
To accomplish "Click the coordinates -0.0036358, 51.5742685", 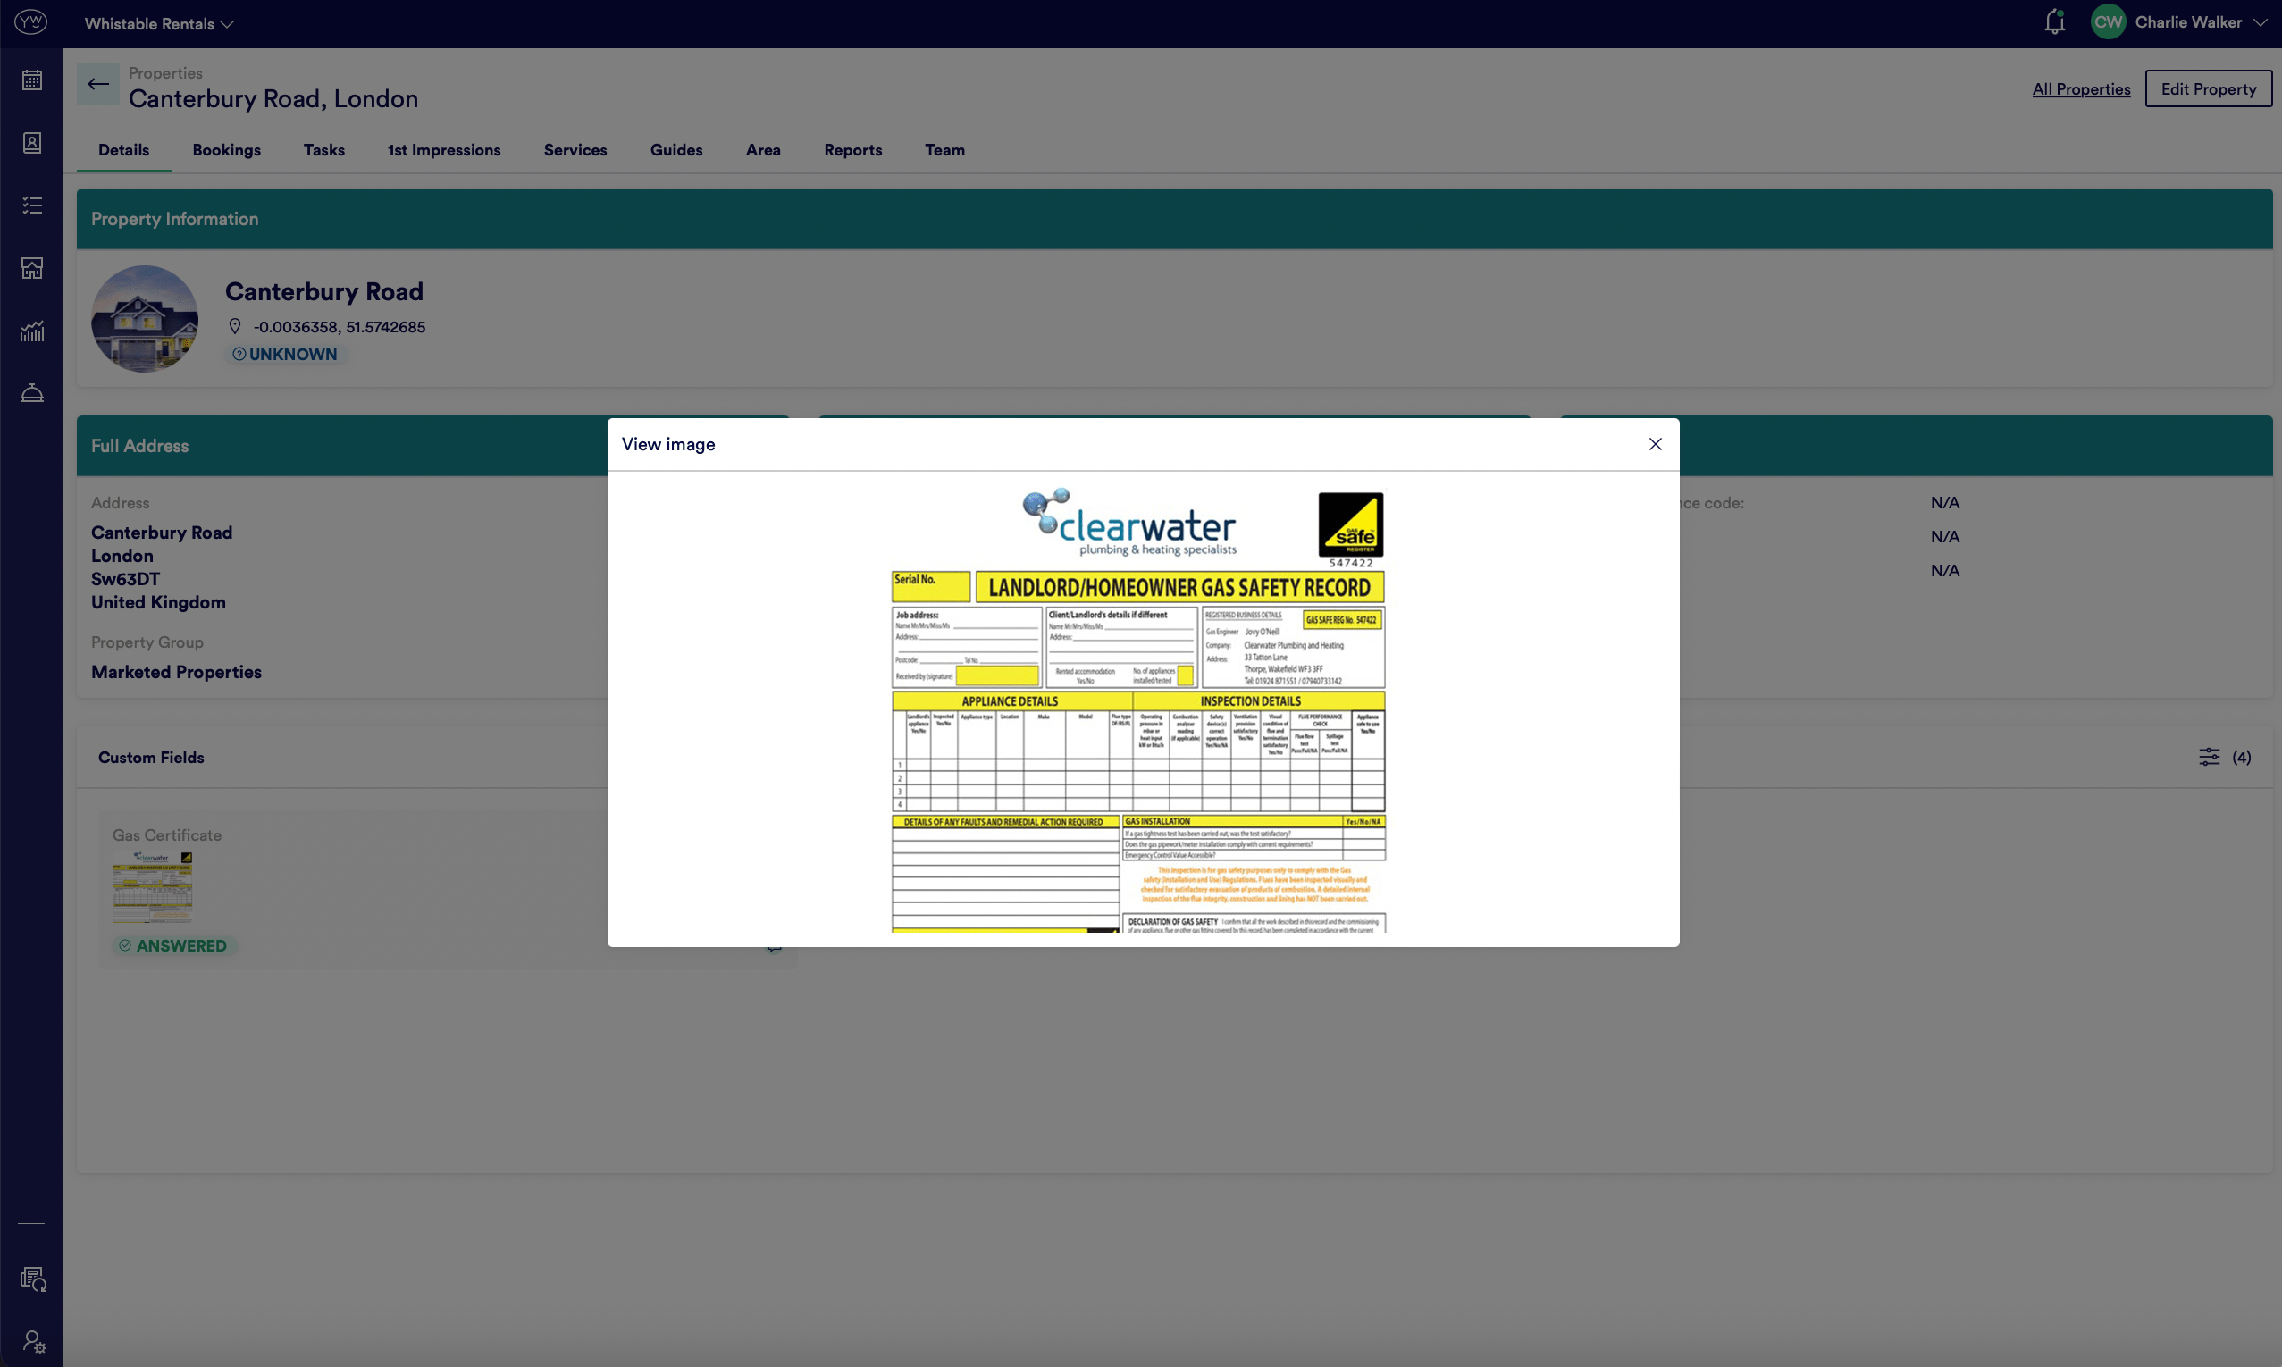I will tap(340, 327).
